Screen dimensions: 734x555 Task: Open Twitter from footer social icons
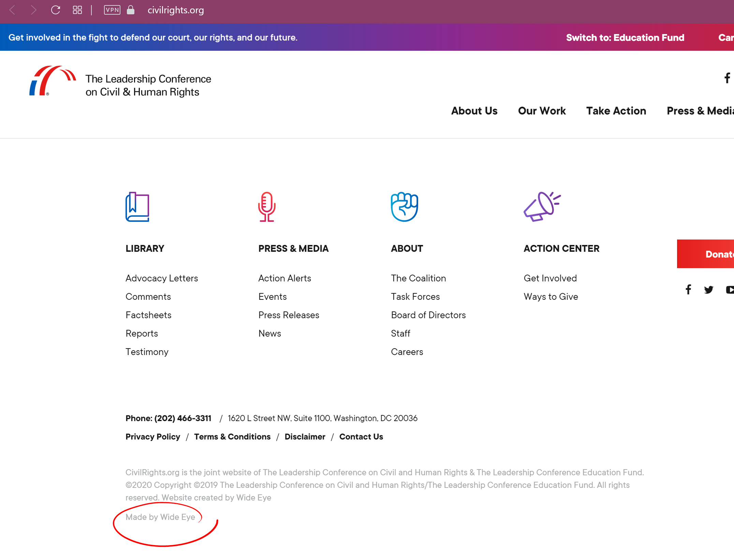coord(709,290)
